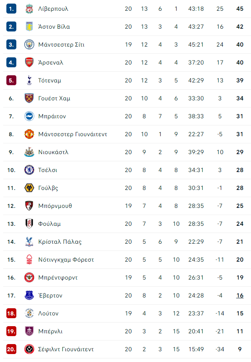The width and height of the screenshot is (251, 362).
Task: Click Everton's underlined 16 points
Action: 240,295
